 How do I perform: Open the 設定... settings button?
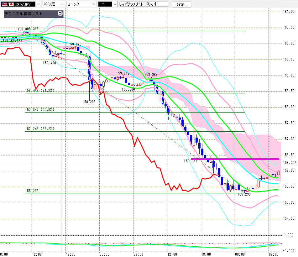point(181,4)
